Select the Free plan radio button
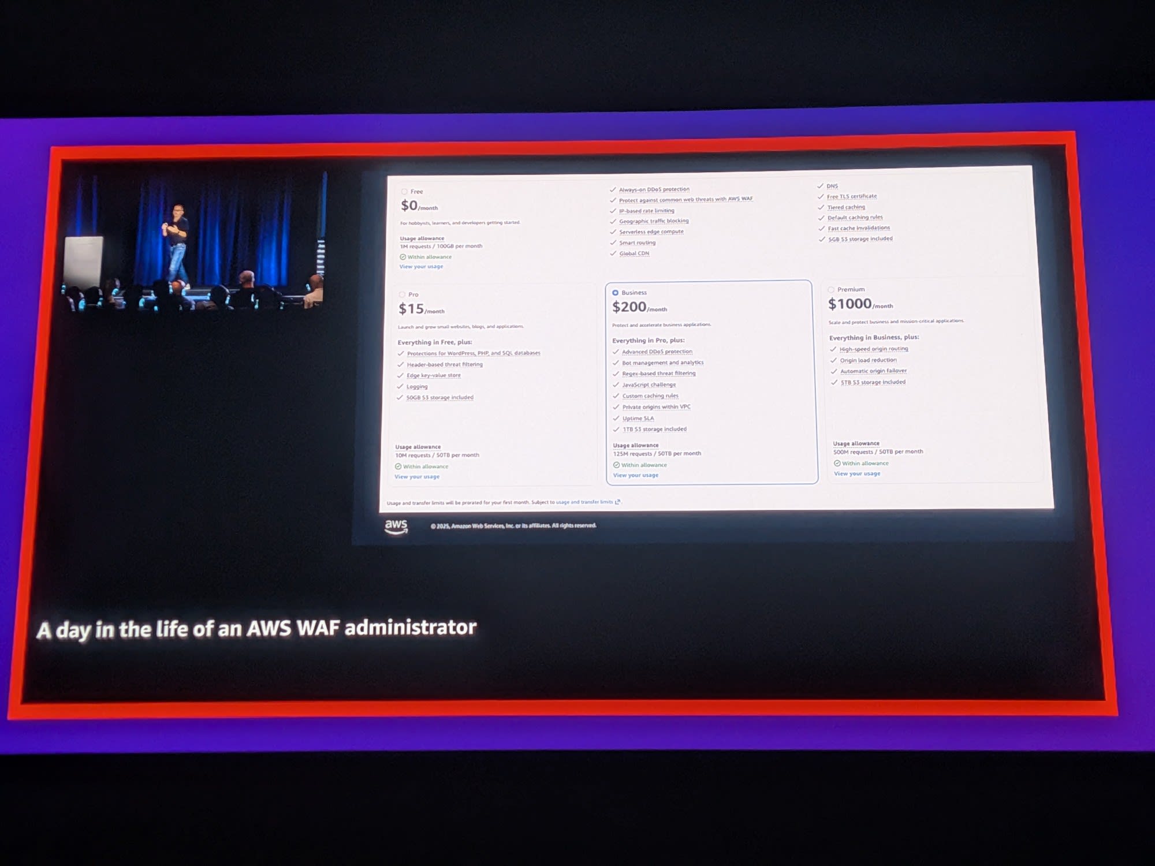Viewport: 1155px width, 866px height. point(404,192)
